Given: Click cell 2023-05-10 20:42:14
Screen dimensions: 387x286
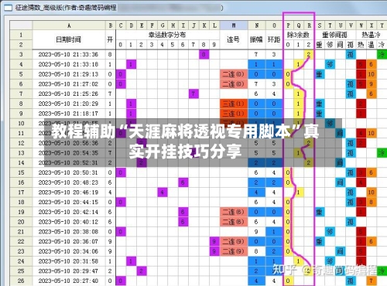Looking at the screenshot, I should tap(69, 212).
